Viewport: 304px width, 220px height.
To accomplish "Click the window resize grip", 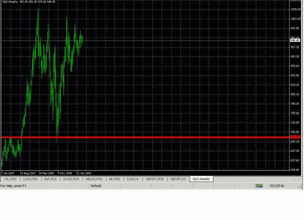I will 300,186.
